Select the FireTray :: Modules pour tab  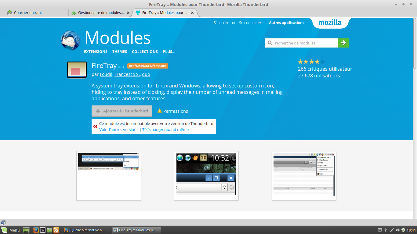tap(165, 13)
